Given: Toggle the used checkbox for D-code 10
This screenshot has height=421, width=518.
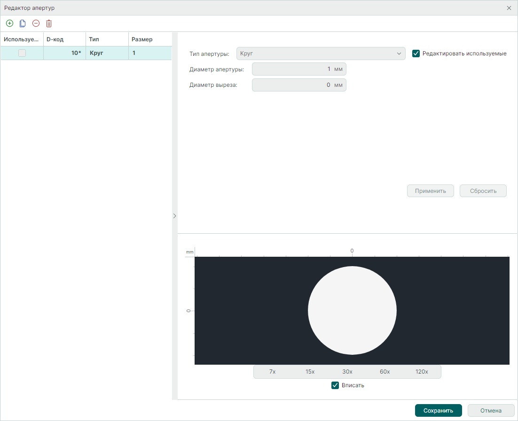Looking at the screenshot, I should [22, 54].
